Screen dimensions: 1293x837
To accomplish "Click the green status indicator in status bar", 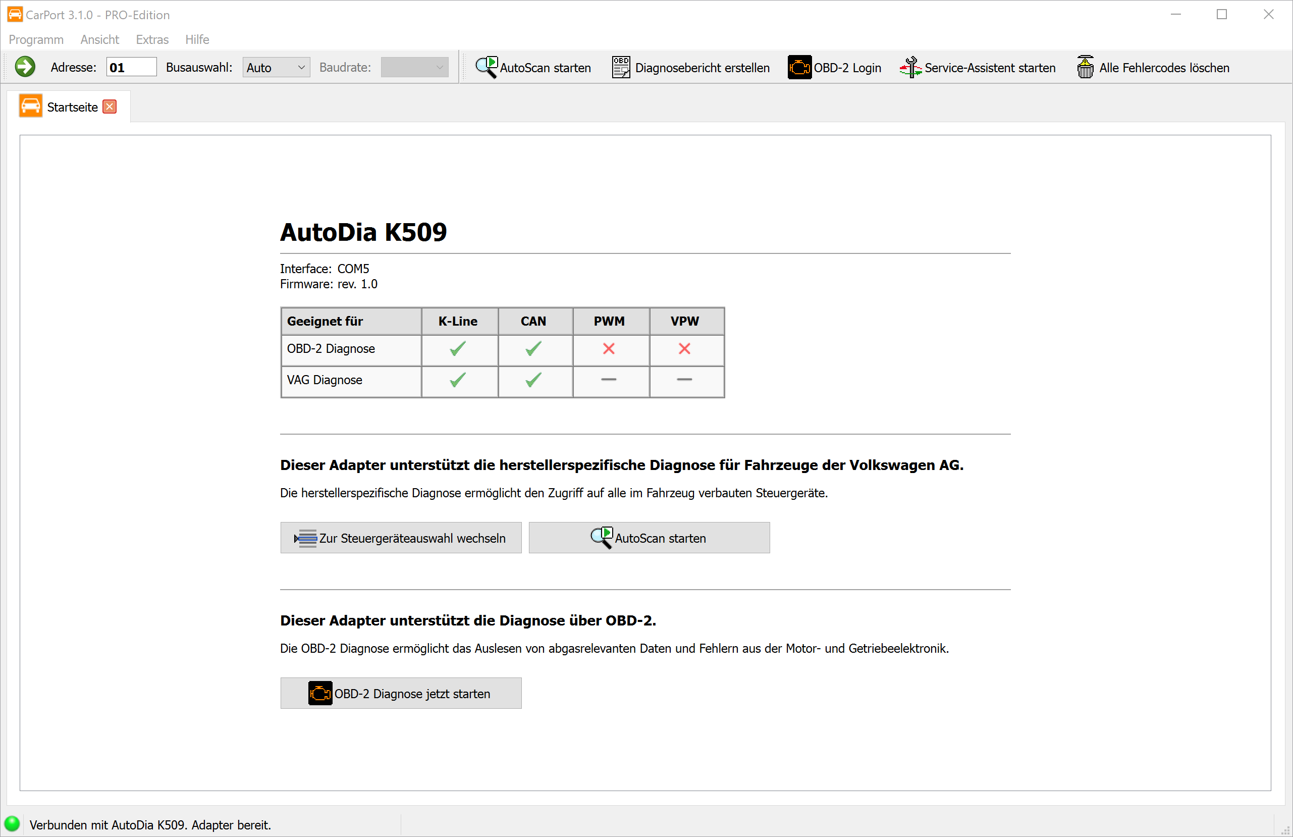I will pos(12,823).
